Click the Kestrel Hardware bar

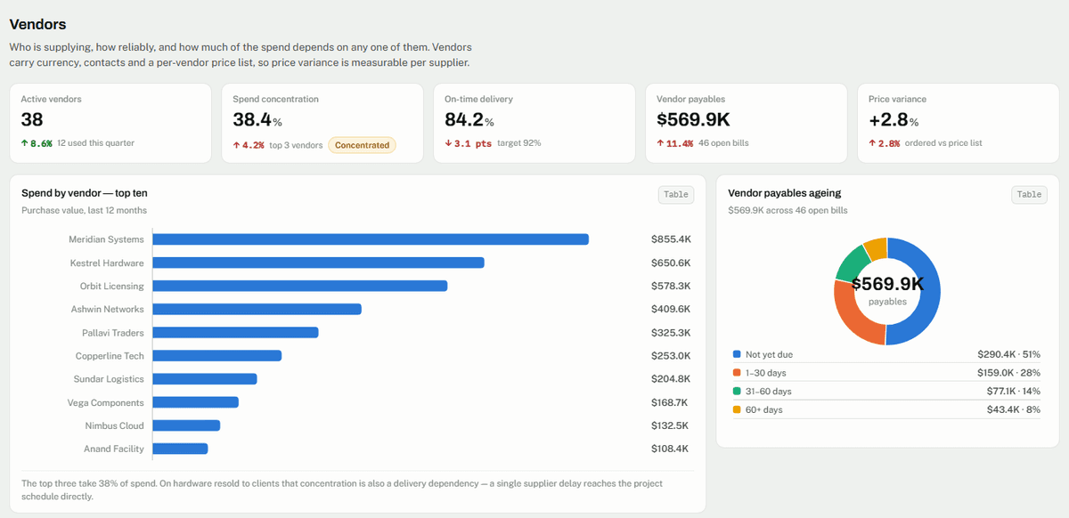pyautogui.click(x=319, y=263)
